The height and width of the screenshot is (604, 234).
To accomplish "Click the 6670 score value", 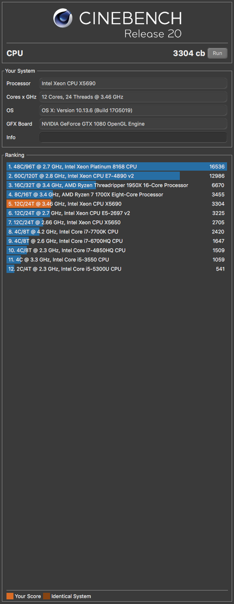I will pos(218,185).
